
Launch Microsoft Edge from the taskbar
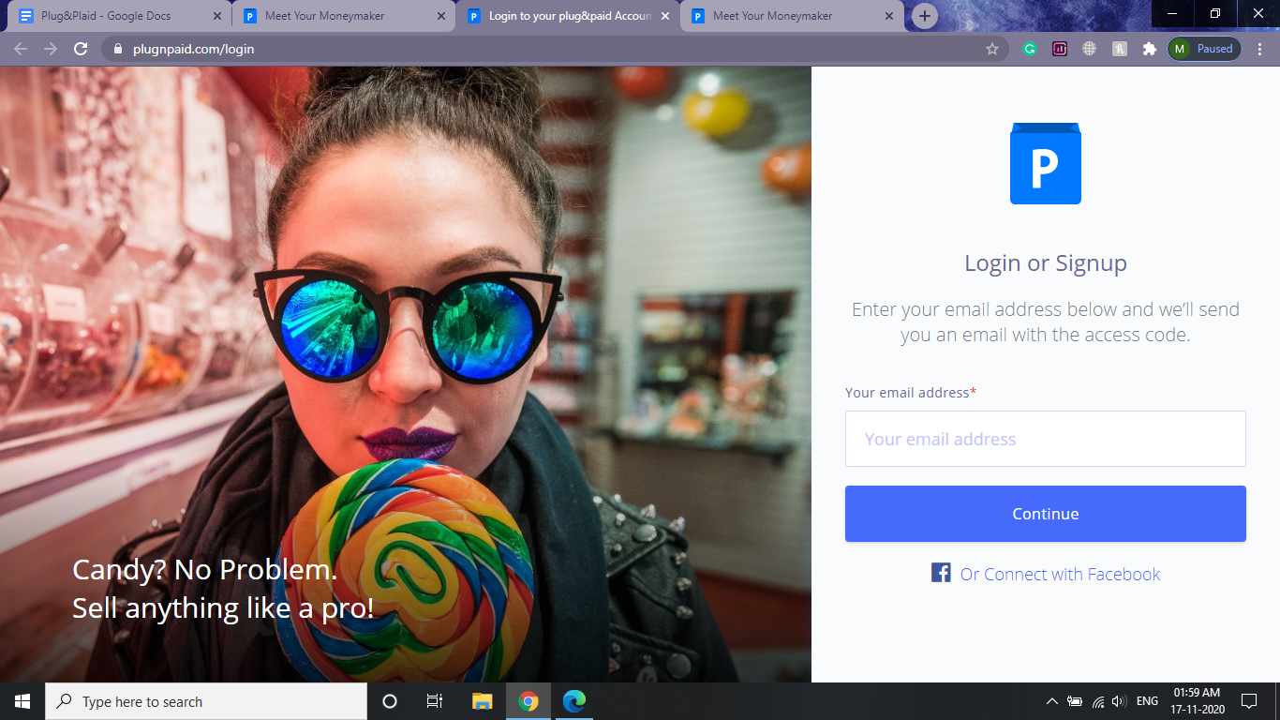pyautogui.click(x=574, y=701)
